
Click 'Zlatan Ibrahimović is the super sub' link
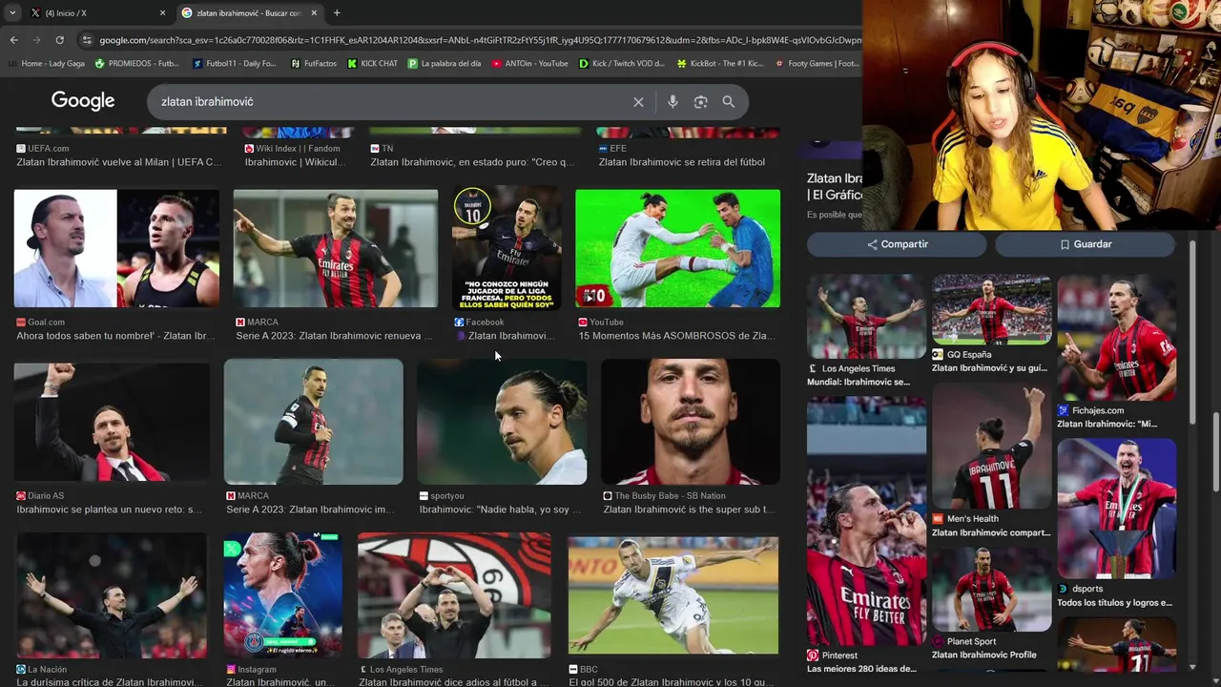689,510
